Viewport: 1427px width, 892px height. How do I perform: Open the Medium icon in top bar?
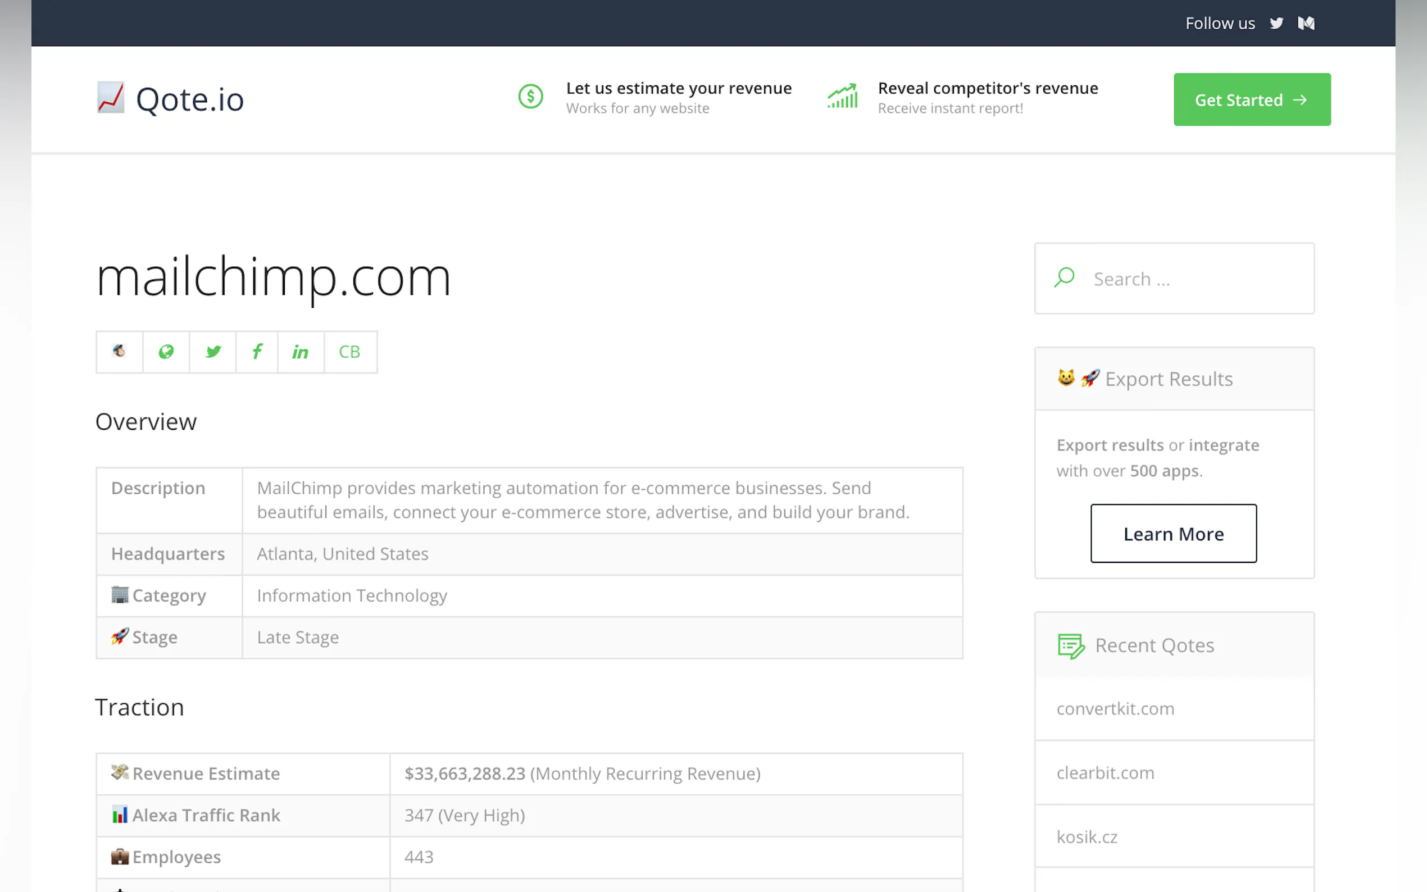(x=1306, y=23)
